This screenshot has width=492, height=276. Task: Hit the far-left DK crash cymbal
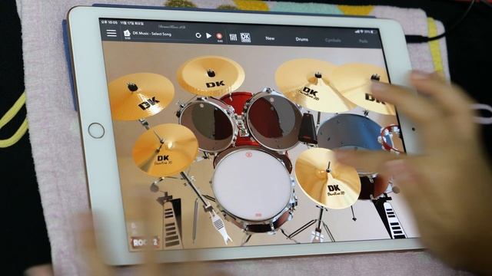click(x=141, y=97)
